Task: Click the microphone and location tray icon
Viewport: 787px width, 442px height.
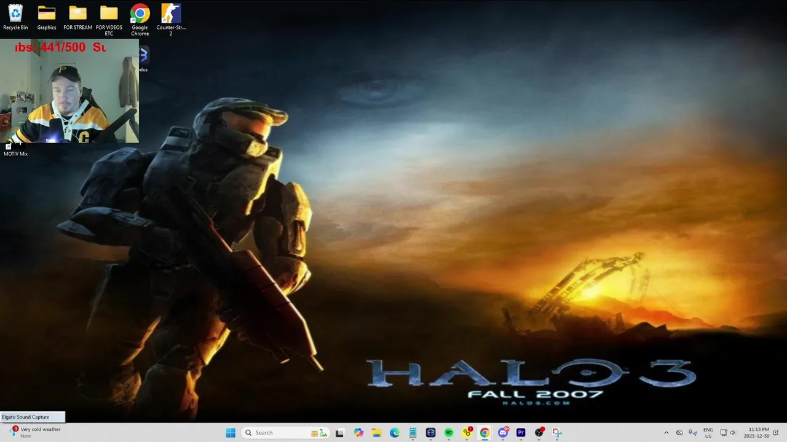Action: pos(693,433)
